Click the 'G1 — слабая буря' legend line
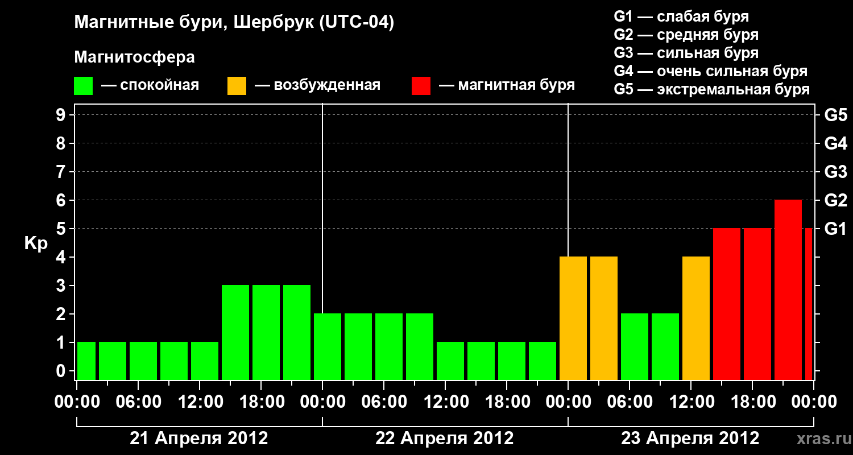 [681, 16]
